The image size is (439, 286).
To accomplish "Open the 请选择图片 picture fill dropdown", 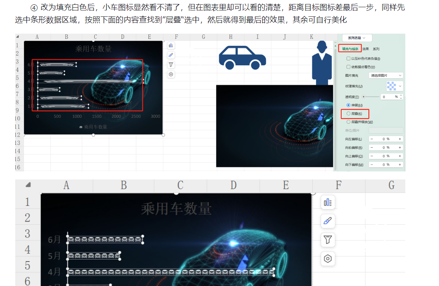I will click(x=386, y=76).
